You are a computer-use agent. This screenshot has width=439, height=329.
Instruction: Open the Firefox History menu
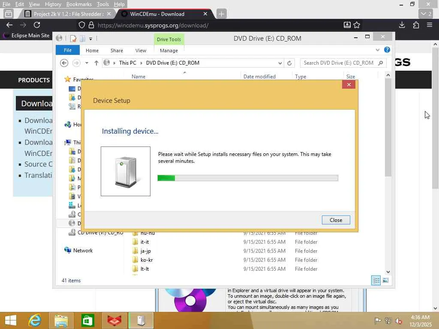53,4
